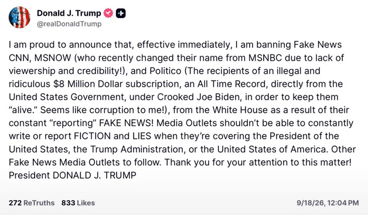Click the black plus badge icon
Screen dimensions: 368x215
[121, 13]
